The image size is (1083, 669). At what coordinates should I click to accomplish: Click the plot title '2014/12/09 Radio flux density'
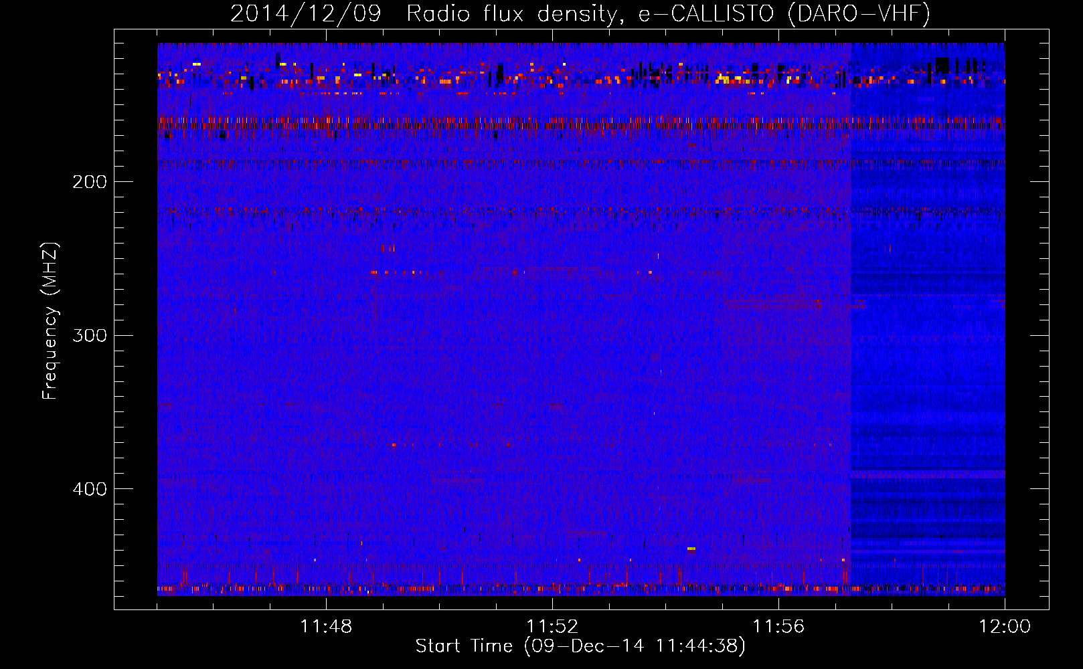[424, 13]
